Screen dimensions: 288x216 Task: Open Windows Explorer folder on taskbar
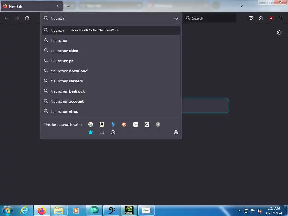coord(58,210)
